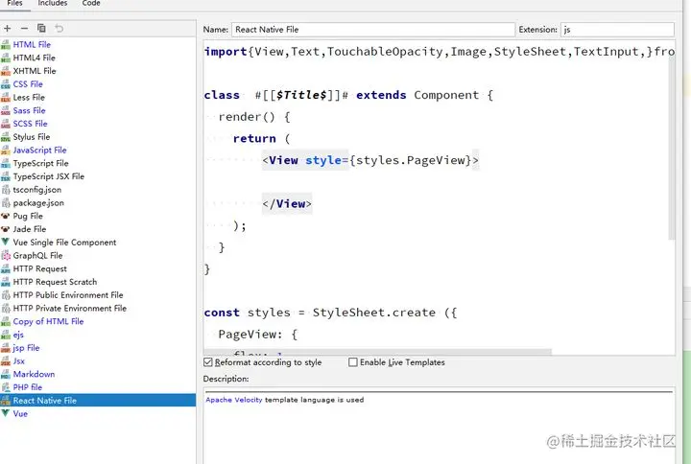Click the XHTML File template icon
This screenshot has height=464, width=691.
tap(6, 71)
